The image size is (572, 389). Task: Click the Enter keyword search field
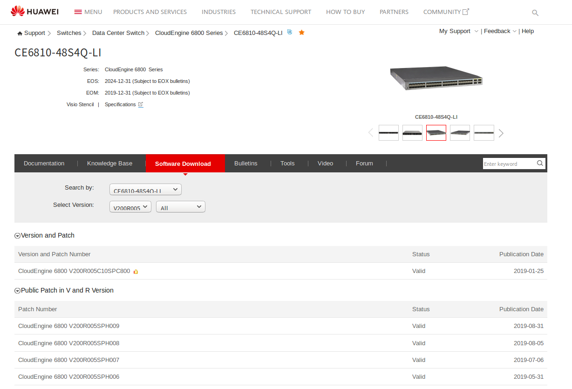[x=509, y=164]
